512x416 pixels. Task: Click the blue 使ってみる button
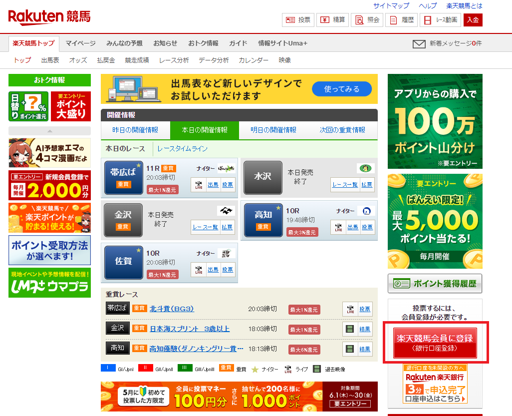(341, 89)
